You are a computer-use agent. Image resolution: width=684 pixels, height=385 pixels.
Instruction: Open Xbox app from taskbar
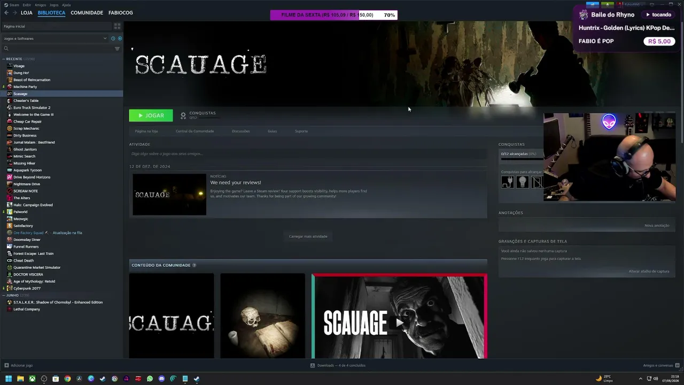[x=32, y=379]
